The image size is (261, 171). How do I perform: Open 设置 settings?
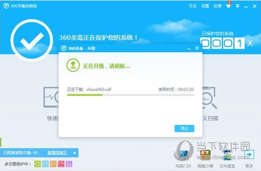[205, 6]
